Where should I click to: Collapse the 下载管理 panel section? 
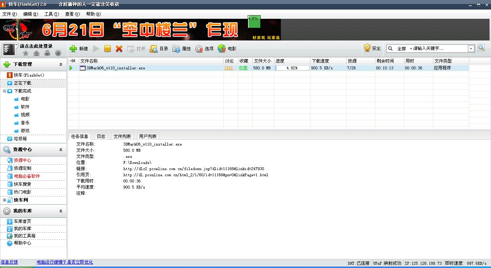(61, 64)
